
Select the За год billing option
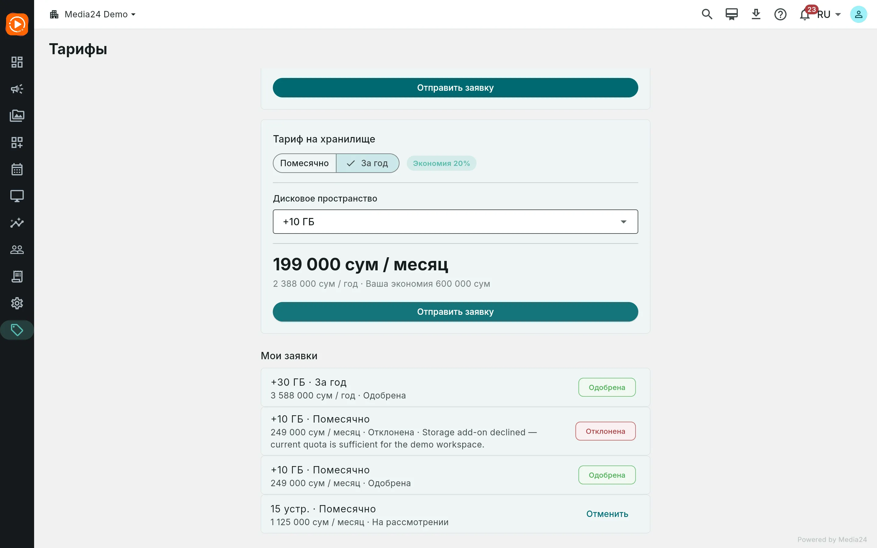[368, 163]
